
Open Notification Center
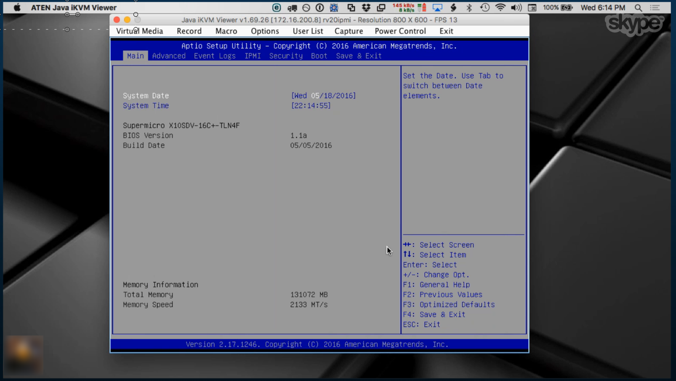coord(655,8)
